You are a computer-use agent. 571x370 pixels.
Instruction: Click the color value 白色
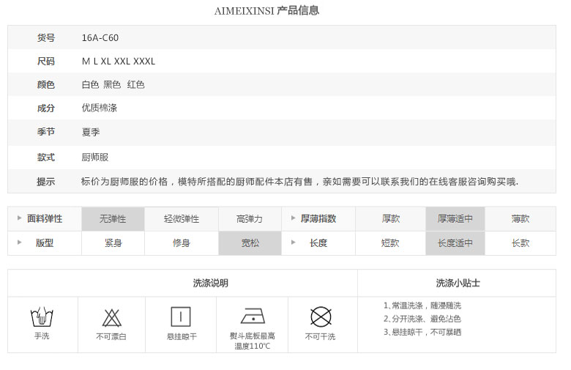click(90, 84)
